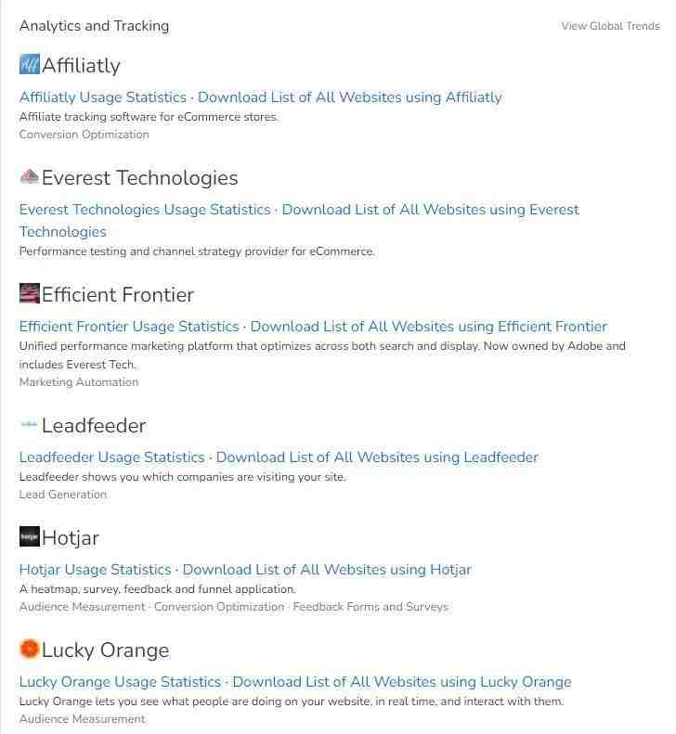Download list of websites using Hotjar
Screen dimensions: 676x734
click(327, 570)
